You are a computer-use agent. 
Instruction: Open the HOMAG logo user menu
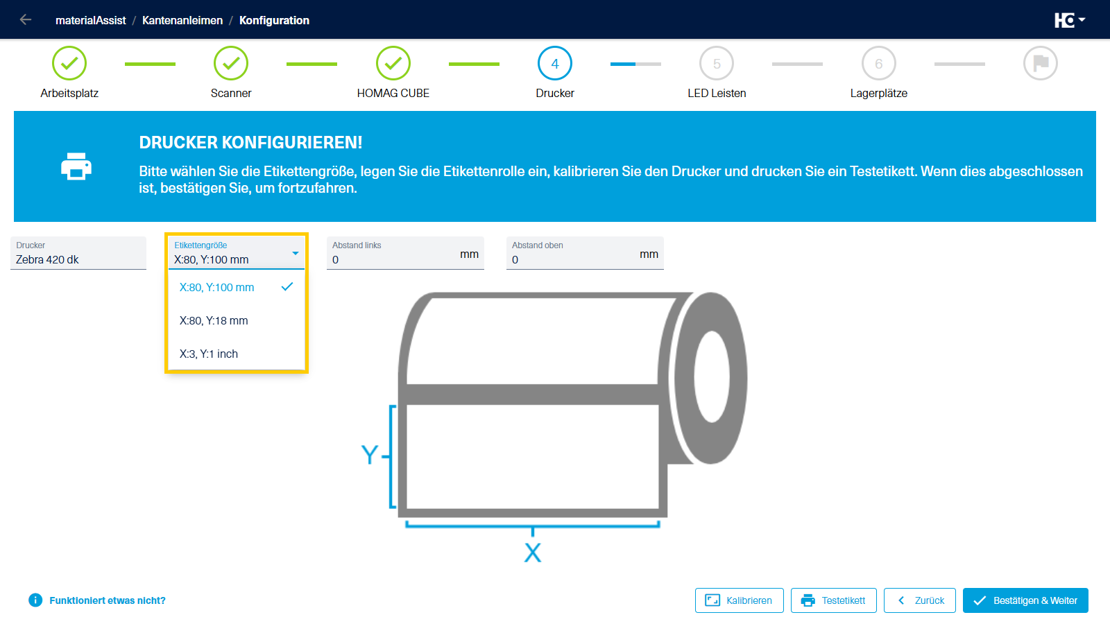pyautogui.click(x=1070, y=20)
